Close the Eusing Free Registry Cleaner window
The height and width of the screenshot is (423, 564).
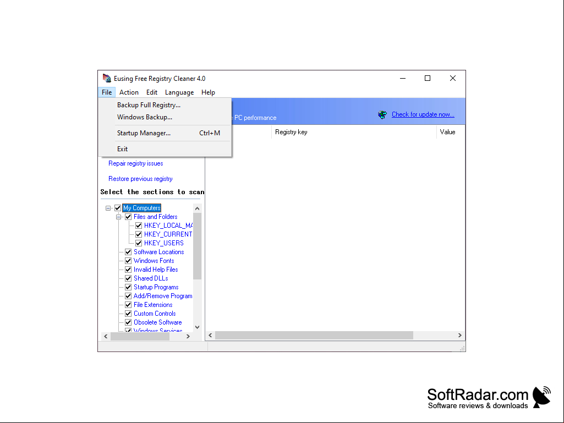pos(452,79)
